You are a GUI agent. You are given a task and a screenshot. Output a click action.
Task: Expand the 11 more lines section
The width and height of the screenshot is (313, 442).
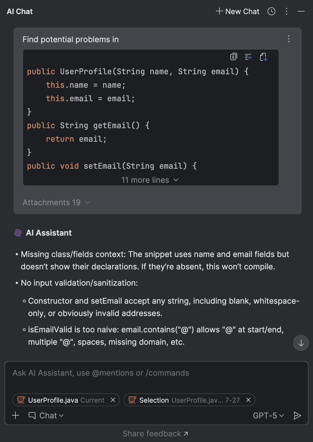(150, 180)
